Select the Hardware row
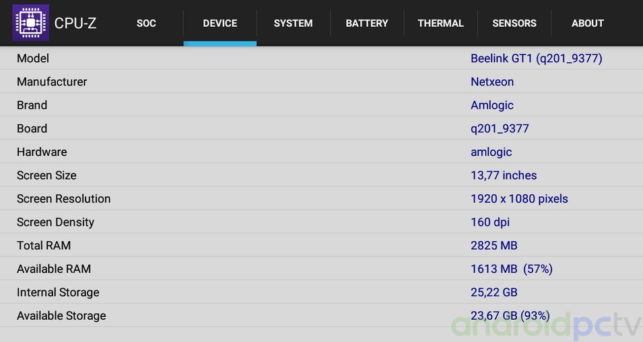 coord(321,152)
